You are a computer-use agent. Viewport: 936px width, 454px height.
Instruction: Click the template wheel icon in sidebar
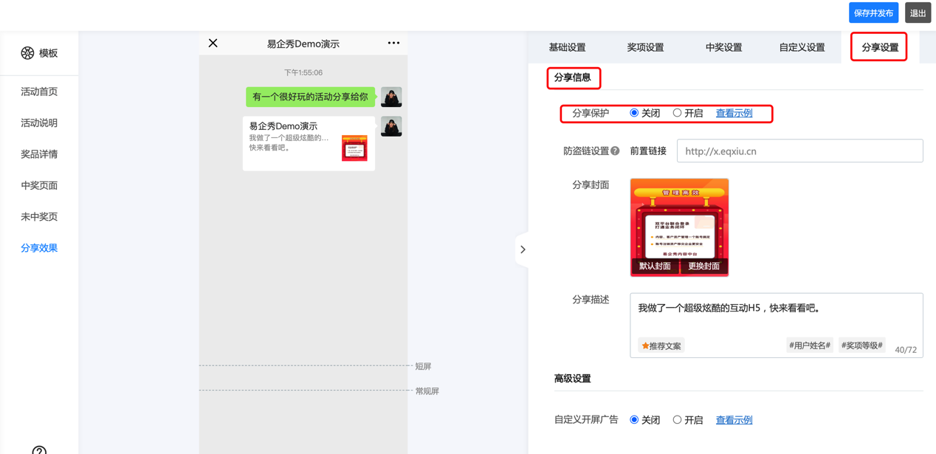27,53
